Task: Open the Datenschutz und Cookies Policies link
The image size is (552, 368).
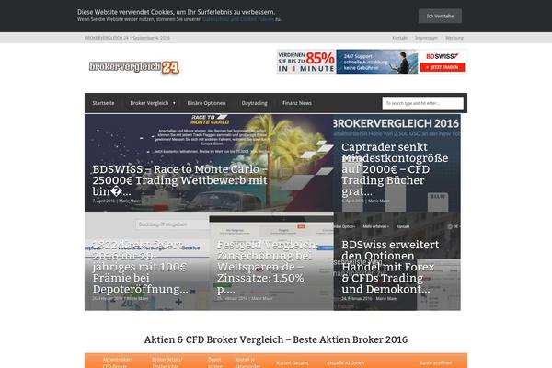Action: (238, 19)
